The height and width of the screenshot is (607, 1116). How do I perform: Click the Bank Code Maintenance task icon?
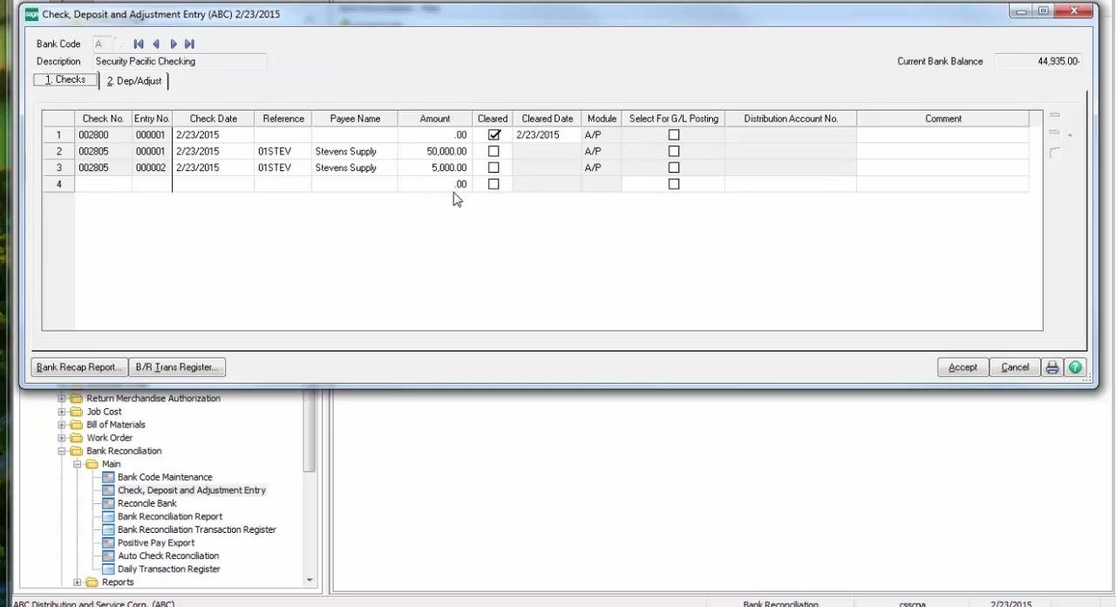point(108,477)
